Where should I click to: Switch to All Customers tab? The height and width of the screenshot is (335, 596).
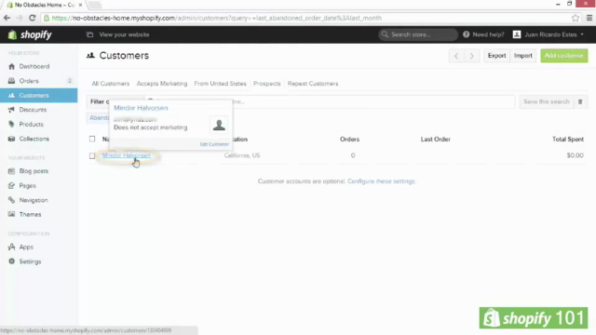click(111, 84)
